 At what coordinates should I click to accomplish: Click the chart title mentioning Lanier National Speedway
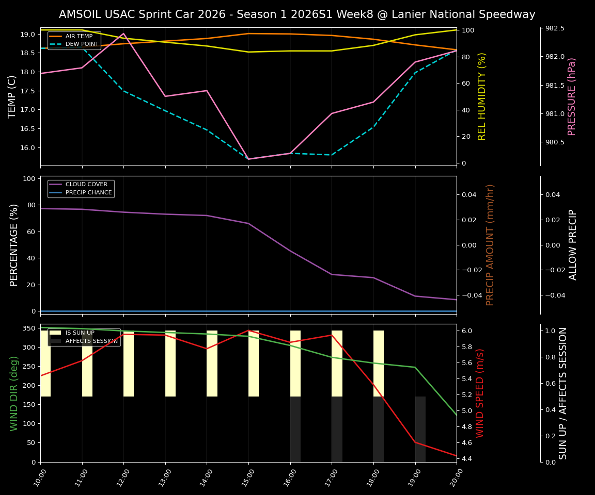pyautogui.click(x=297, y=14)
